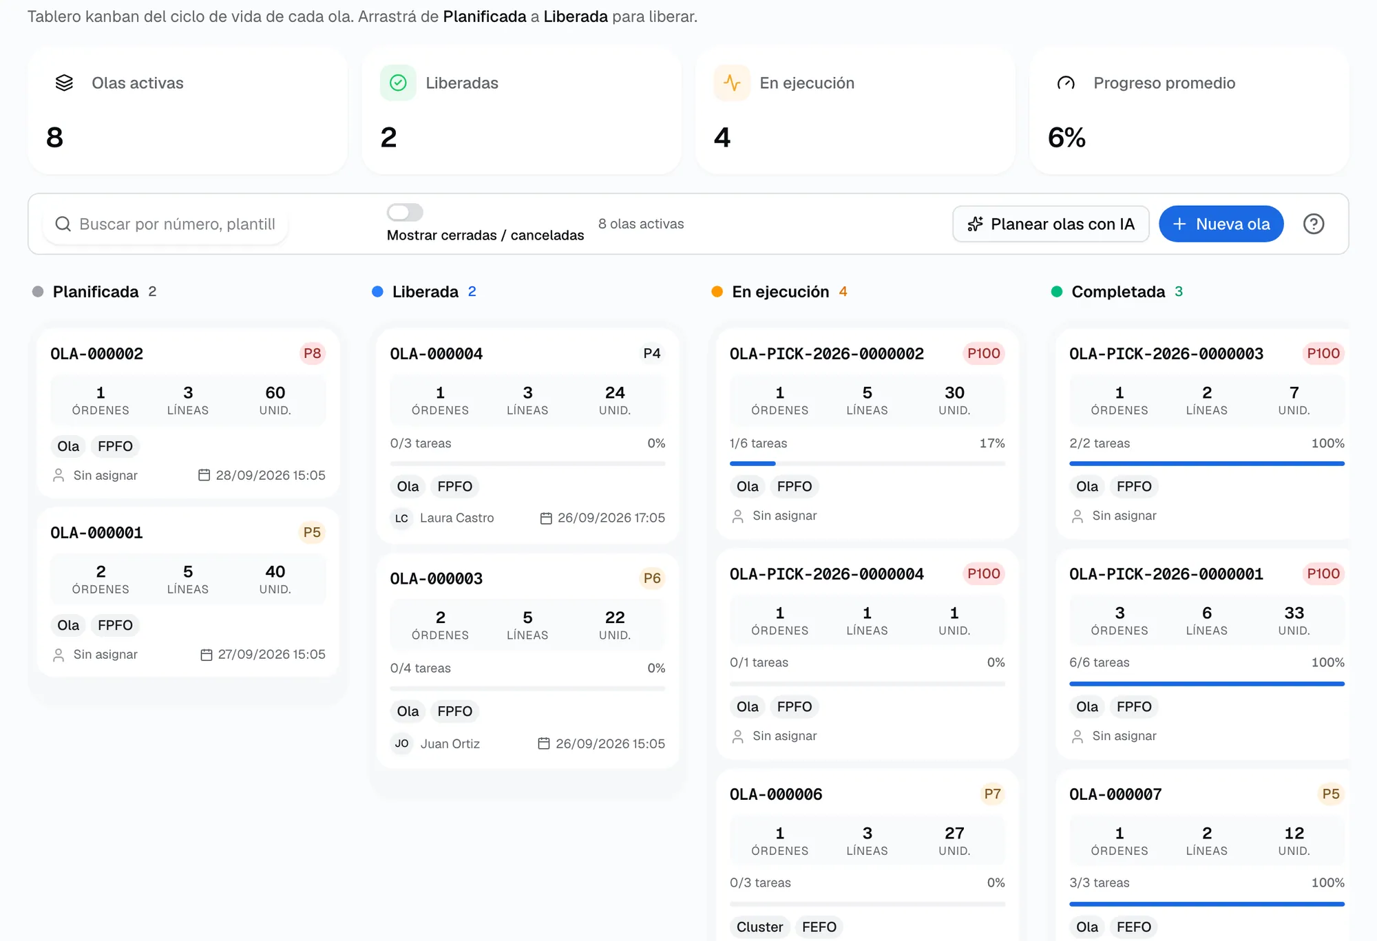This screenshot has width=1377, height=941.
Task: Click the '0/4 tareas' text on OLA-000003
Action: 420,668
